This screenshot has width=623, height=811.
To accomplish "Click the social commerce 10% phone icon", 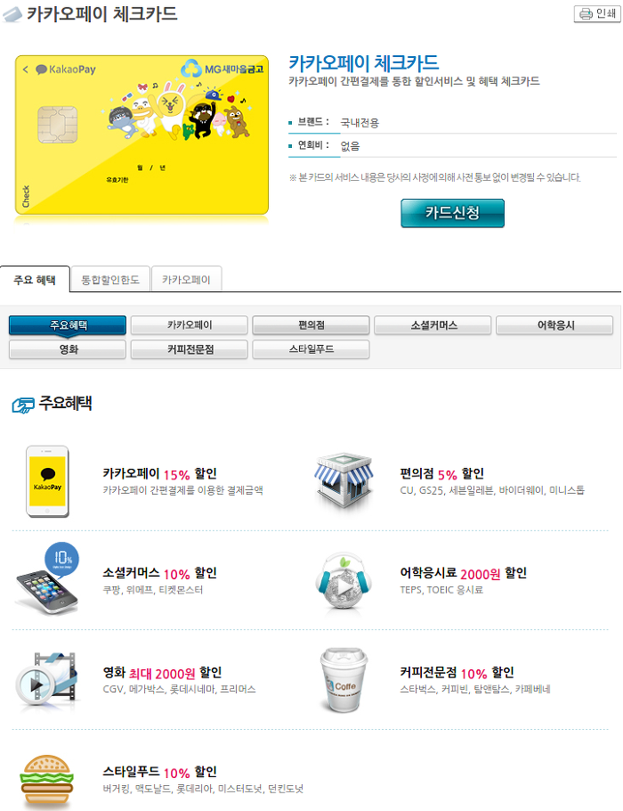I will (x=47, y=578).
